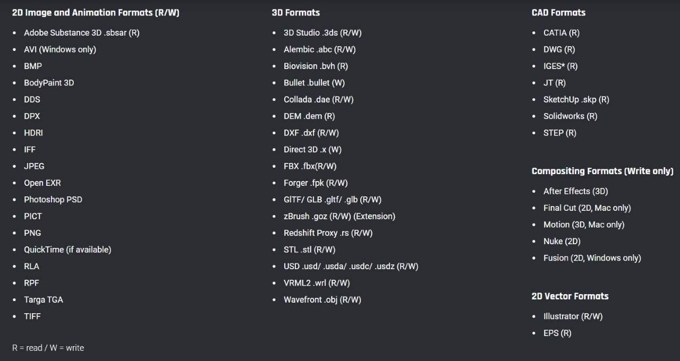Click the QuickTime (if available) entry
680x361 pixels.
coord(67,250)
